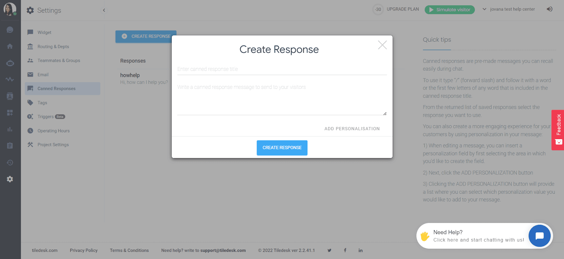Viewport: 564px width, 259px height.
Task: Open the apps grid icon in sidebar
Action: (x=10, y=113)
